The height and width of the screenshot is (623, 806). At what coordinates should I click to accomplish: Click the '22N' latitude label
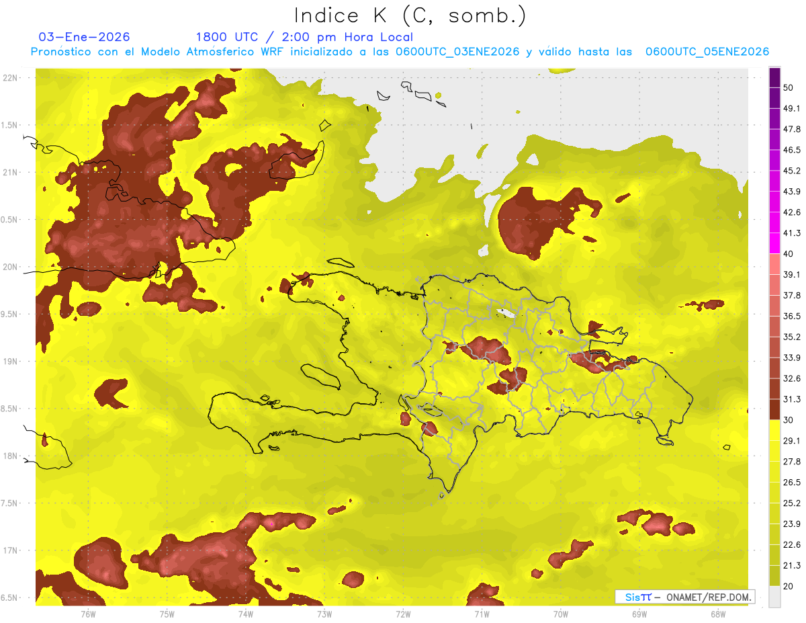pyautogui.click(x=11, y=77)
